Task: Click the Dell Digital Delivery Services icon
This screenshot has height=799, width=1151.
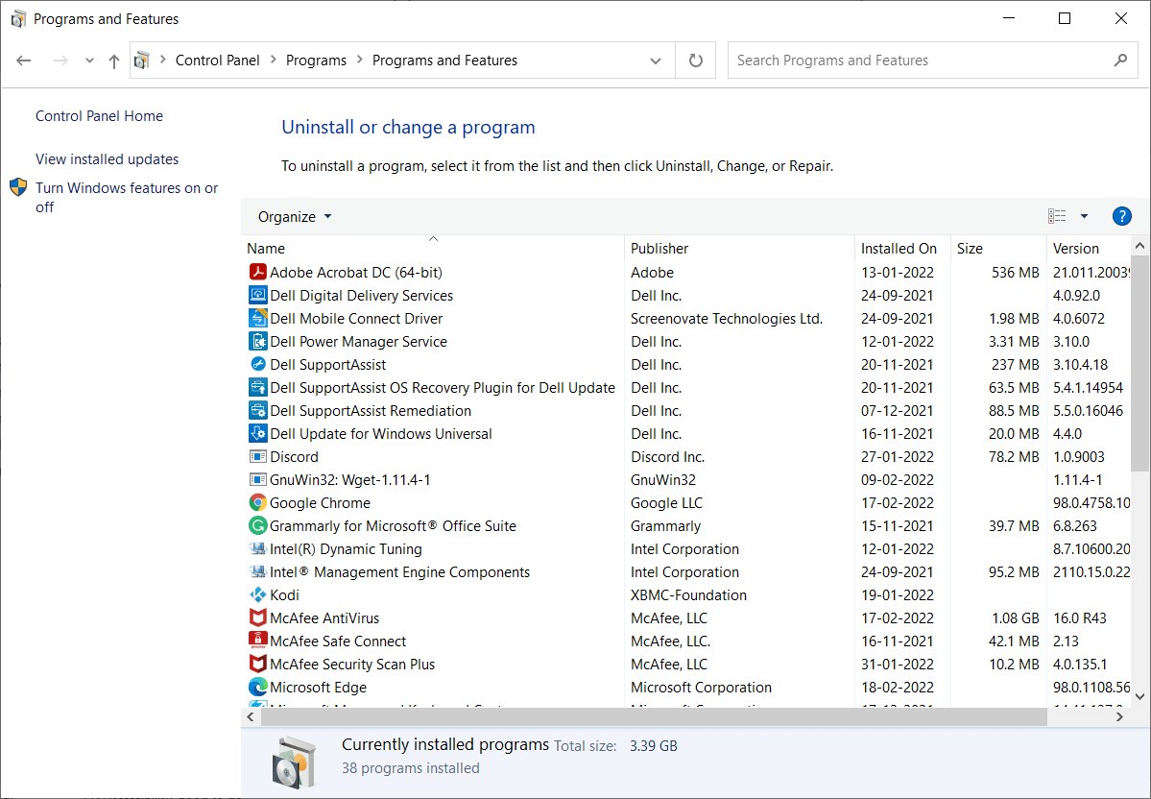Action: click(257, 295)
